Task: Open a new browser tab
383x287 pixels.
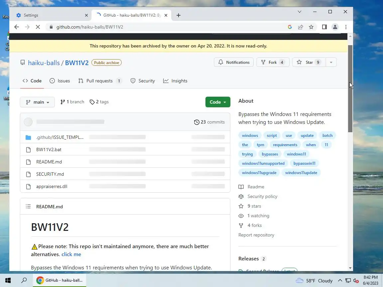Action: 179,15
